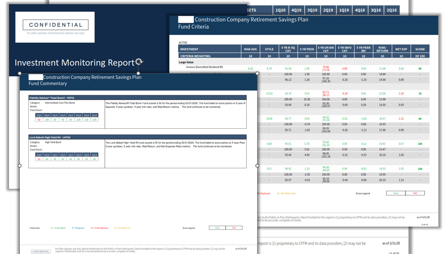
Task: Click the CONFIDENTIAL logo on the cover page
Action: click(56, 25)
